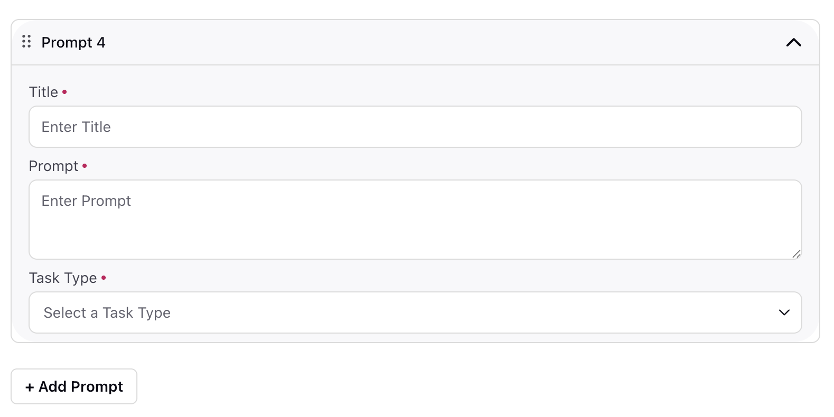Click the Title field label
The height and width of the screenshot is (417, 834).
coord(43,92)
